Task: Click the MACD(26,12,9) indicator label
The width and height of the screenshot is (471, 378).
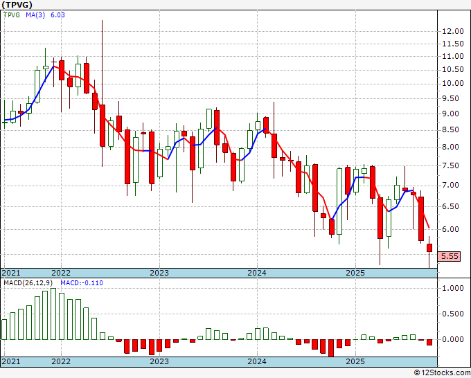Action: [x=28, y=283]
